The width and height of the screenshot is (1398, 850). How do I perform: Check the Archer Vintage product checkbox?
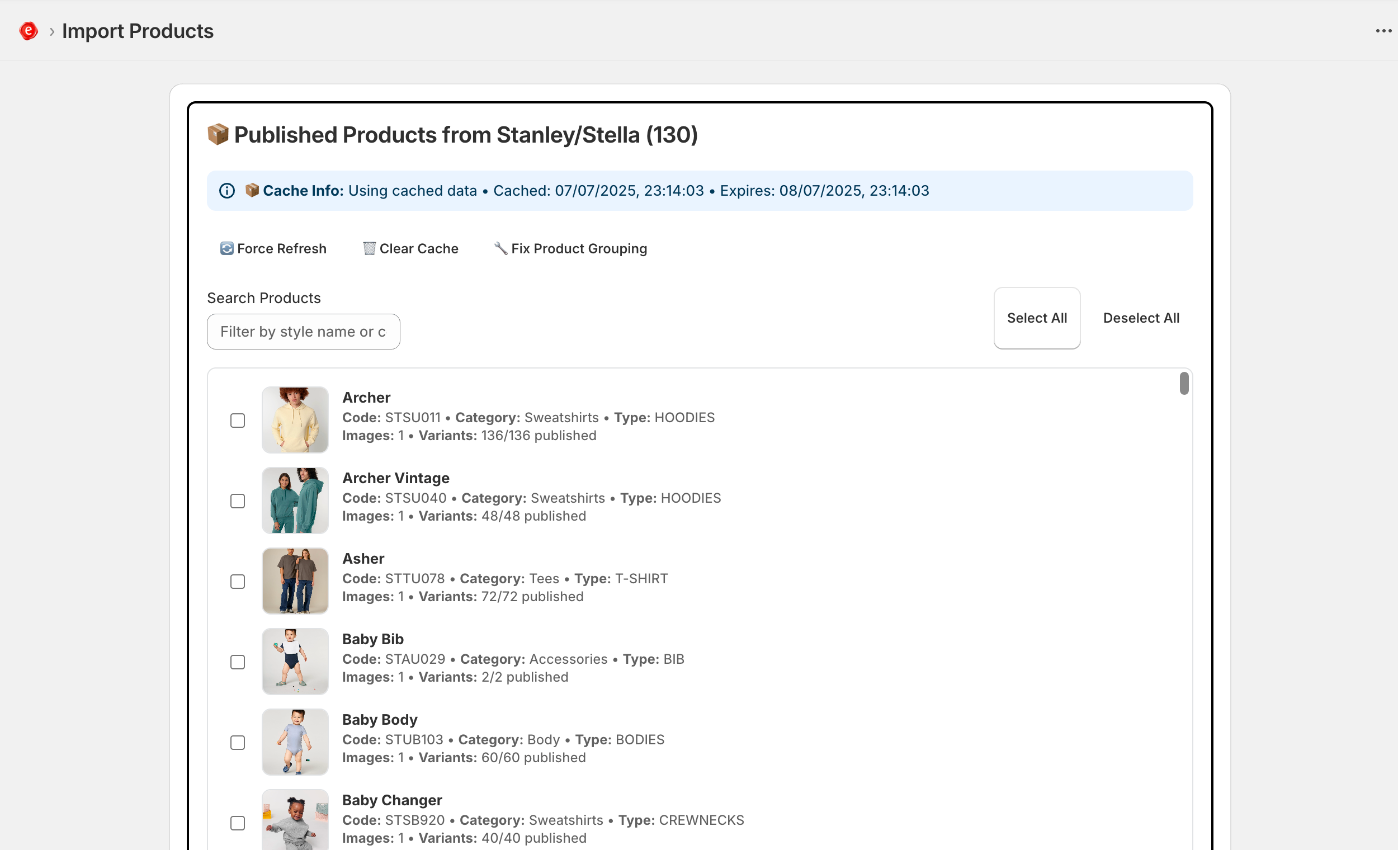click(238, 501)
